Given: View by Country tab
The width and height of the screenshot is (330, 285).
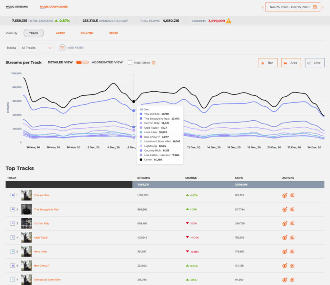Looking at the screenshot, I should click(x=87, y=33).
